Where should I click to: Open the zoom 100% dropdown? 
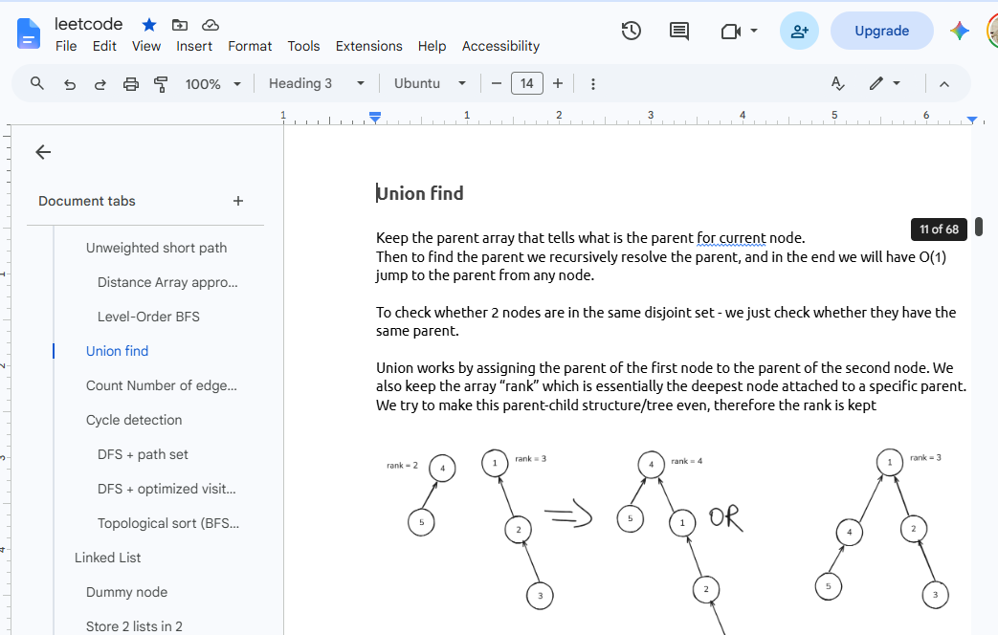tap(212, 84)
